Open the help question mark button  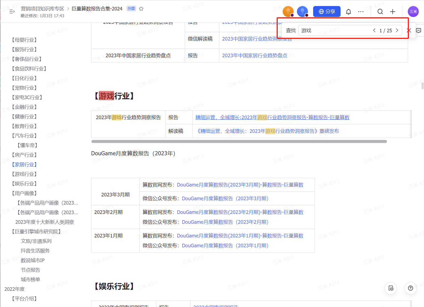(411, 288)
